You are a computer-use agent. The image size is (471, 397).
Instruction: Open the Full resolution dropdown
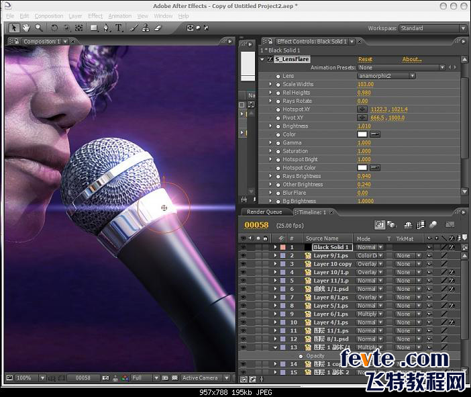(145, 378)
